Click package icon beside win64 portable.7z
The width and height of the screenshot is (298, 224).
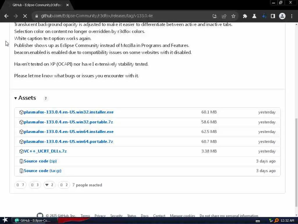tap(22, 142)
